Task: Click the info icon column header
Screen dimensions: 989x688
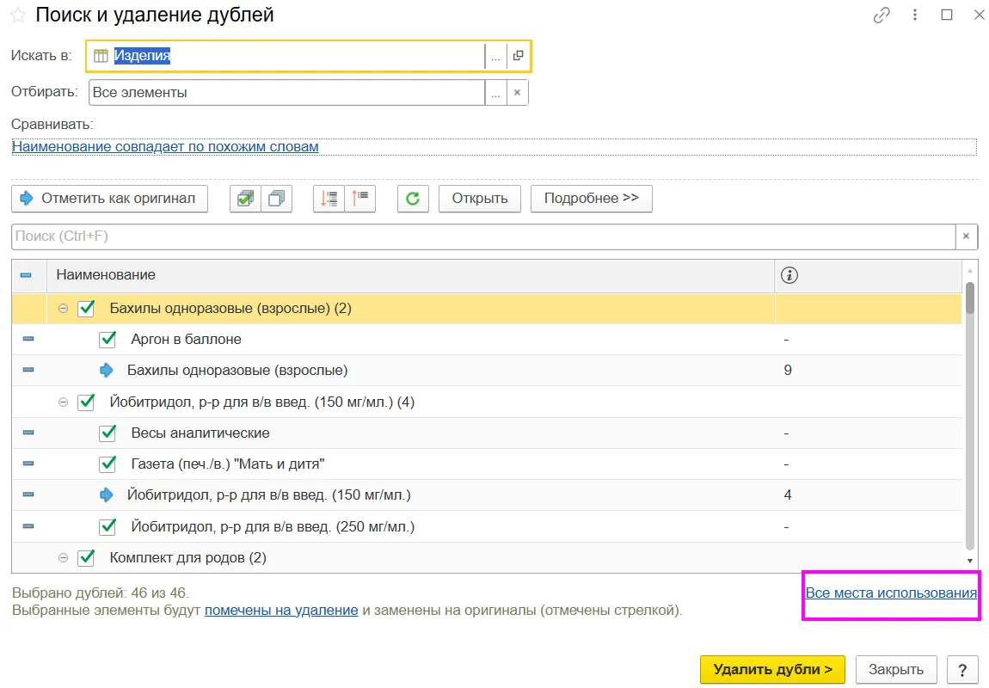Action: pyautogui.click(x=789, y=275)
